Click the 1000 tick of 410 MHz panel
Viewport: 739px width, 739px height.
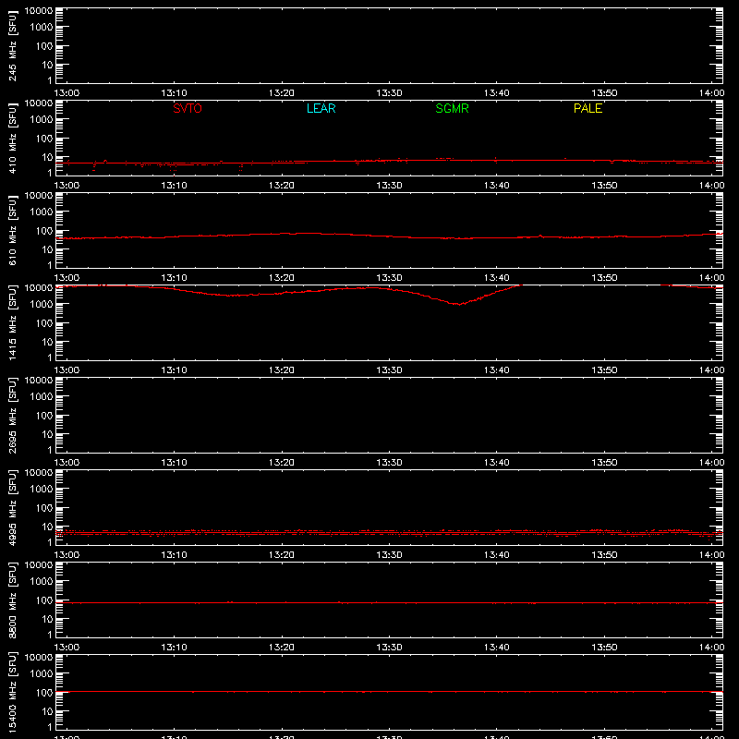(42, 120)
